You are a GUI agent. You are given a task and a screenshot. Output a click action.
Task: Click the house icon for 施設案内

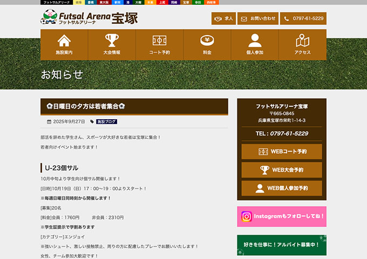(64, 40)
